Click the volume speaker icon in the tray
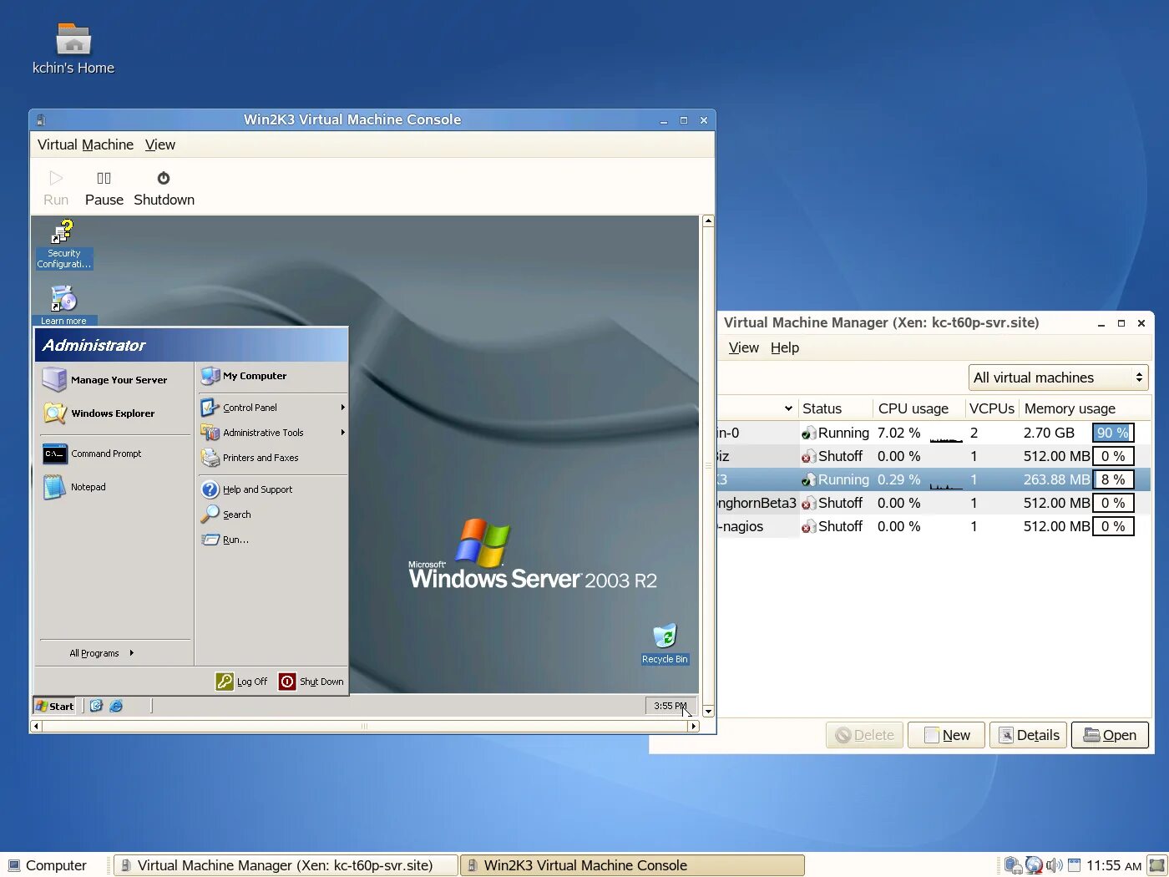The image size is (1169, 877). [x=1053, y=865]
